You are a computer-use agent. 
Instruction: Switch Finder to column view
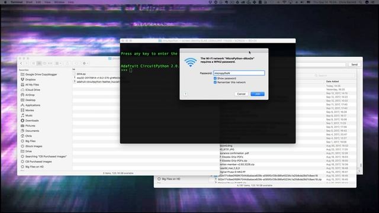44,63
